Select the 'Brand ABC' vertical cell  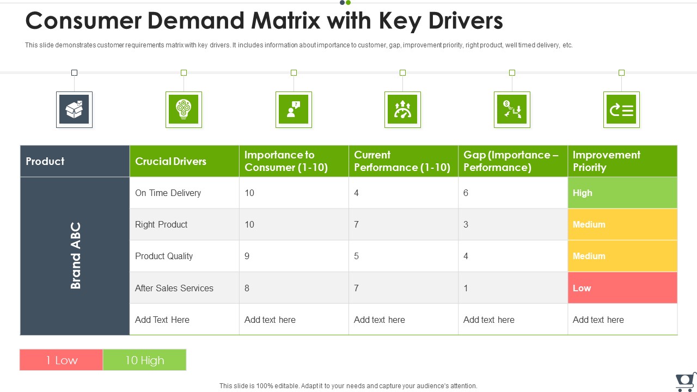tap(75, 256)
